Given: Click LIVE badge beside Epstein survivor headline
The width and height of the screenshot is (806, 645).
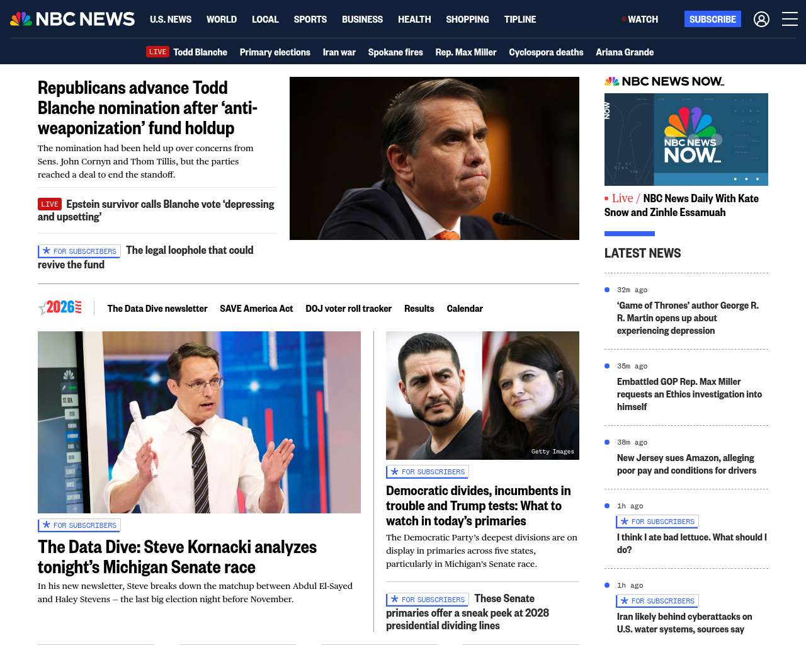Looking at the screenshot, I should [x=50, y=204].
